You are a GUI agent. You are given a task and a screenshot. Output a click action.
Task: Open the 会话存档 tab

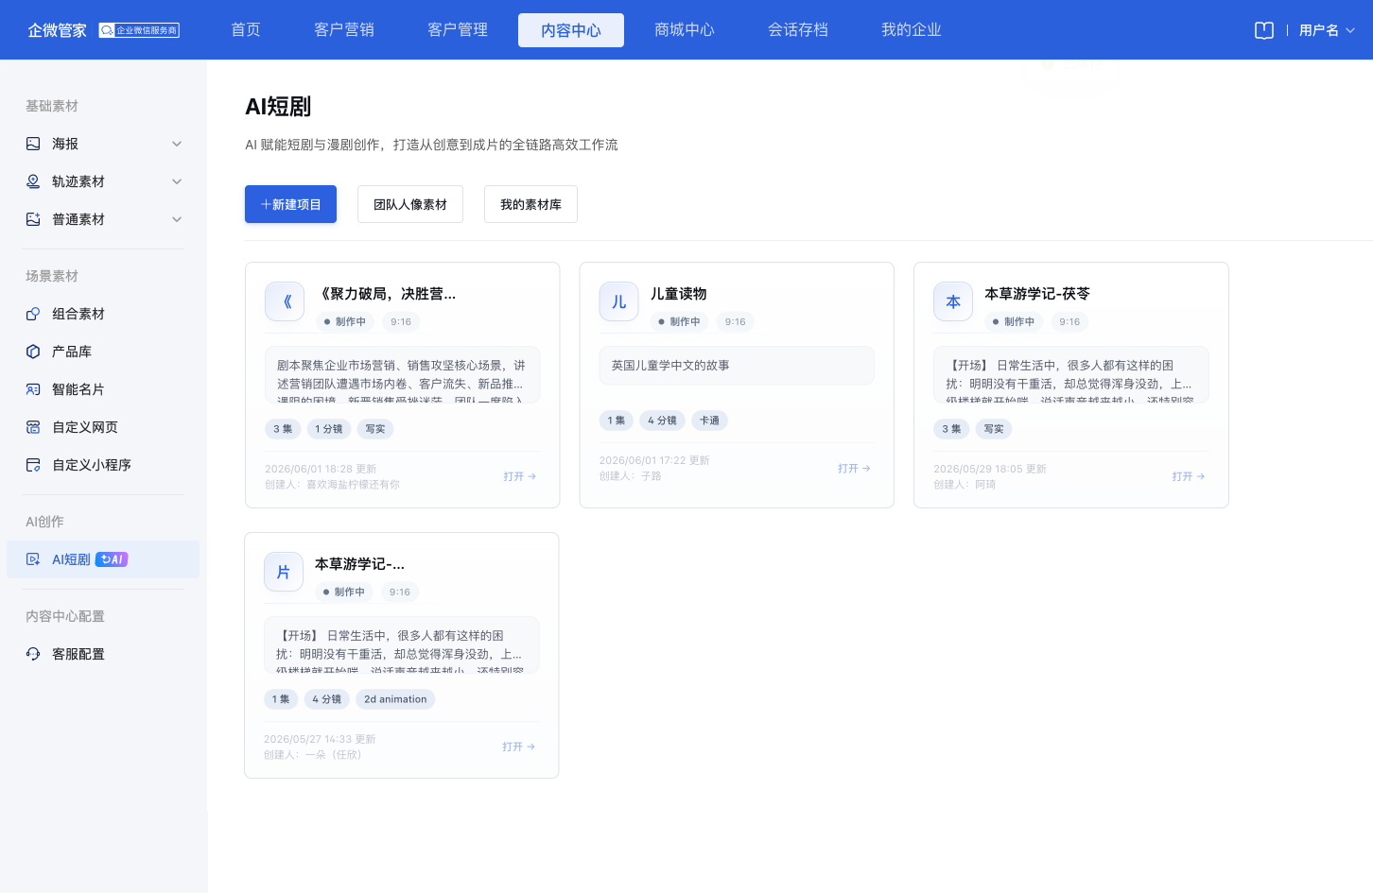pyautogui.click(x=798, y=30)
